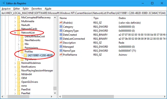Select the DateLastConnected value name
This screenshot has height=99, width=167.
[x=74, y=39]
